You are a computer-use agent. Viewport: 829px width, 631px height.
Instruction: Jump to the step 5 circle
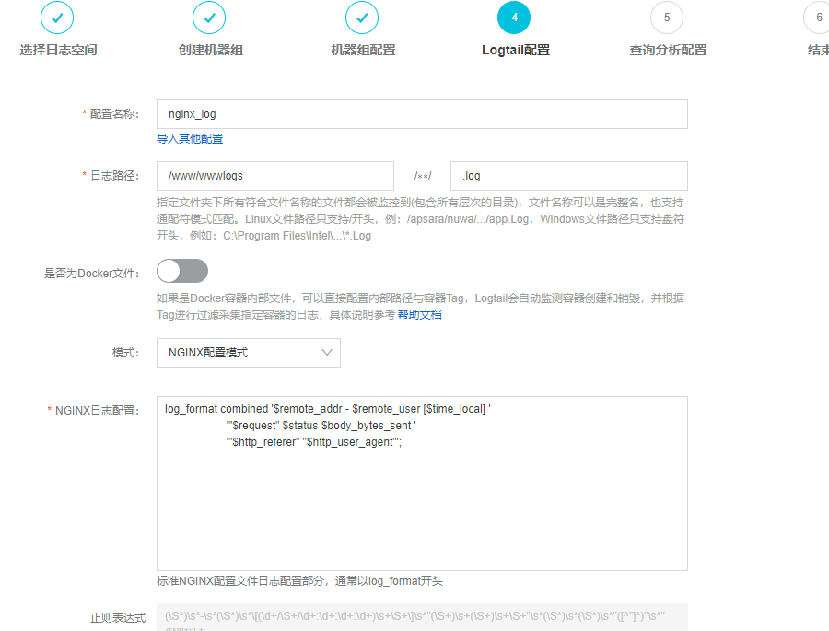[x=667, y=17]
